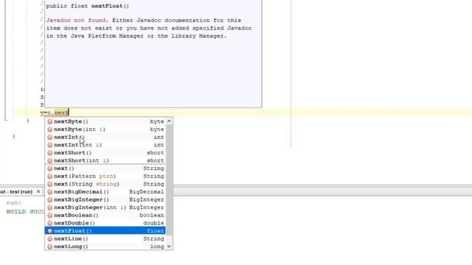
Task: Select nextBoolean() completion entry
Action: (x=105, y=215)
